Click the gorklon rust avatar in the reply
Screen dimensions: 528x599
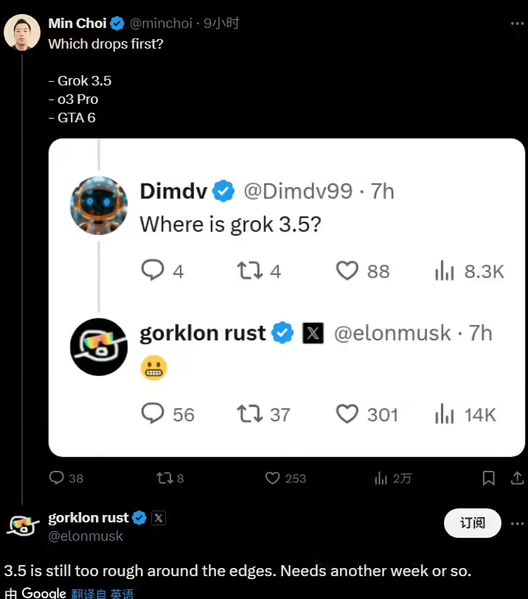(x=22, y=525)
